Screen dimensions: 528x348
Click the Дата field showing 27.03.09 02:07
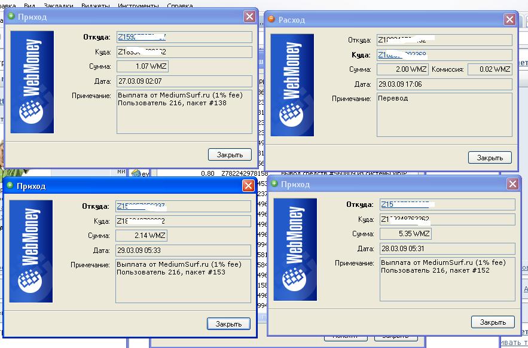click(x=185, y=81)
